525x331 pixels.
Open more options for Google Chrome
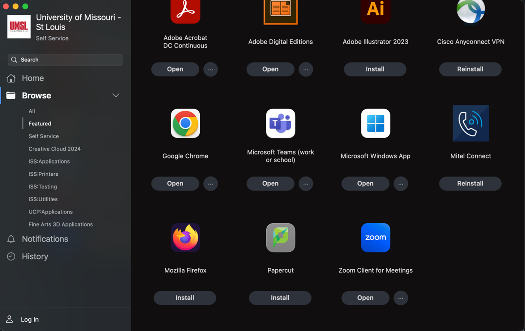(x=210, y=184)
